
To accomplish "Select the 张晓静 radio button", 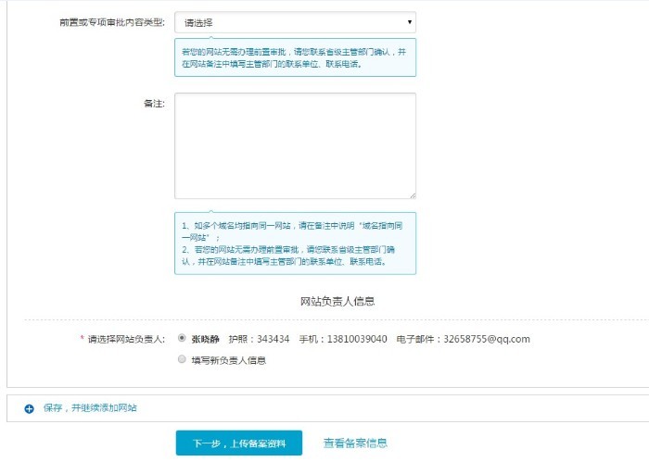I will point(182,338).
